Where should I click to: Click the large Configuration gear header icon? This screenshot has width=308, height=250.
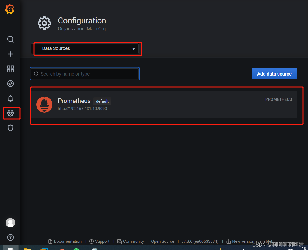tap(44, 23)
